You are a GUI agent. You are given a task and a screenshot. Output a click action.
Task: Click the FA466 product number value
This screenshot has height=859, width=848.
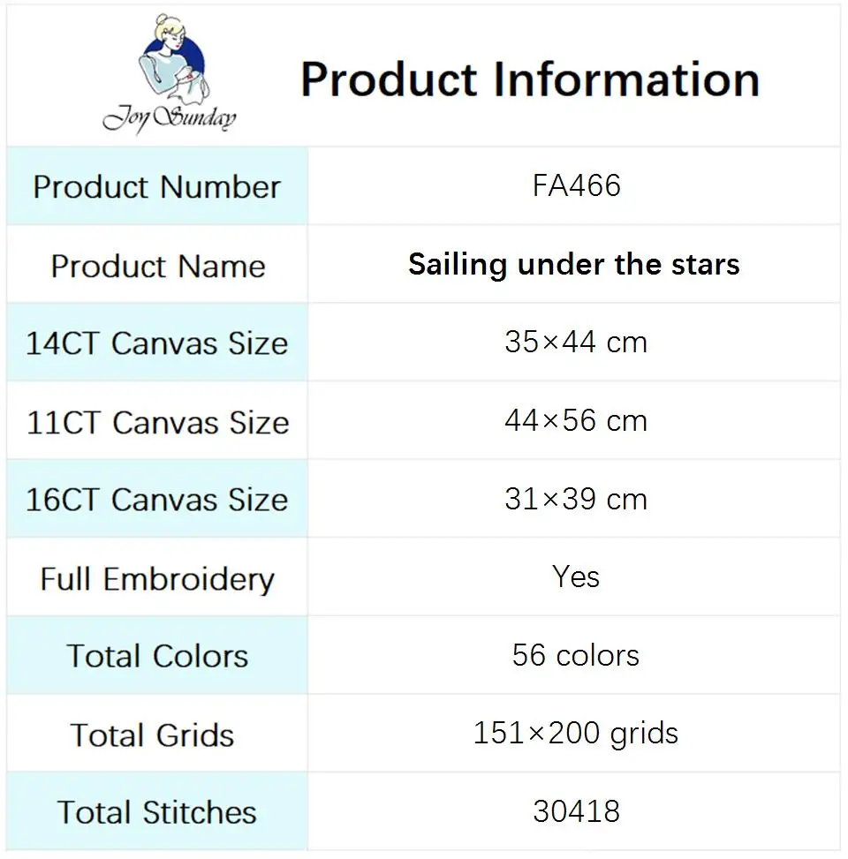pos(576,185)
